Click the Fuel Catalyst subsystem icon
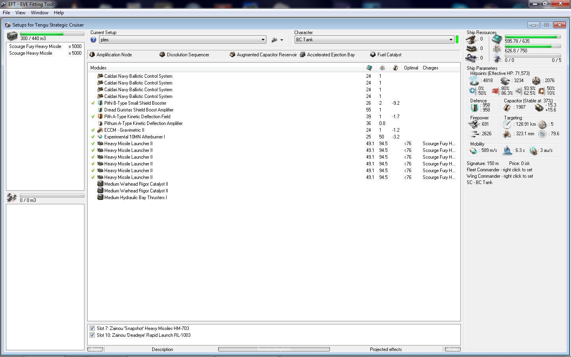Viewport: 571px width, 357px height. pyautogui.click(x=373, y=55)
